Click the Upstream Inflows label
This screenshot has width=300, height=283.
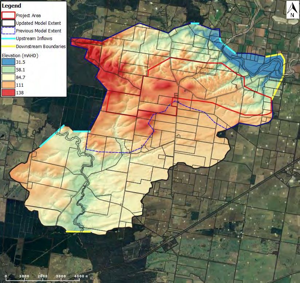34,39
